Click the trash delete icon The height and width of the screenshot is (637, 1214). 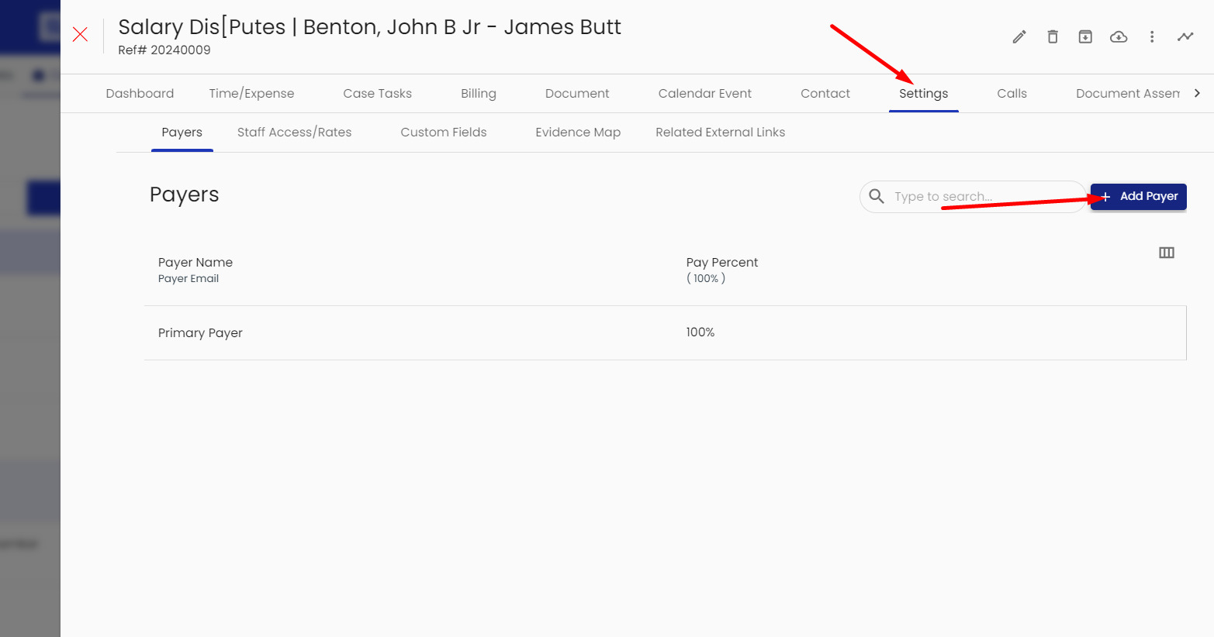click(x=1053, y=36)
